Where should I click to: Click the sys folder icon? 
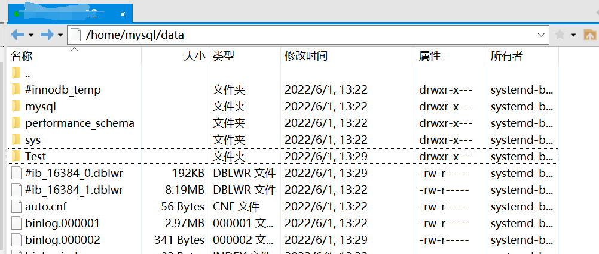click(x=16, y=140)
